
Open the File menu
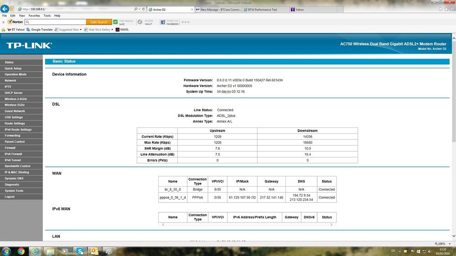coord(5,15)
